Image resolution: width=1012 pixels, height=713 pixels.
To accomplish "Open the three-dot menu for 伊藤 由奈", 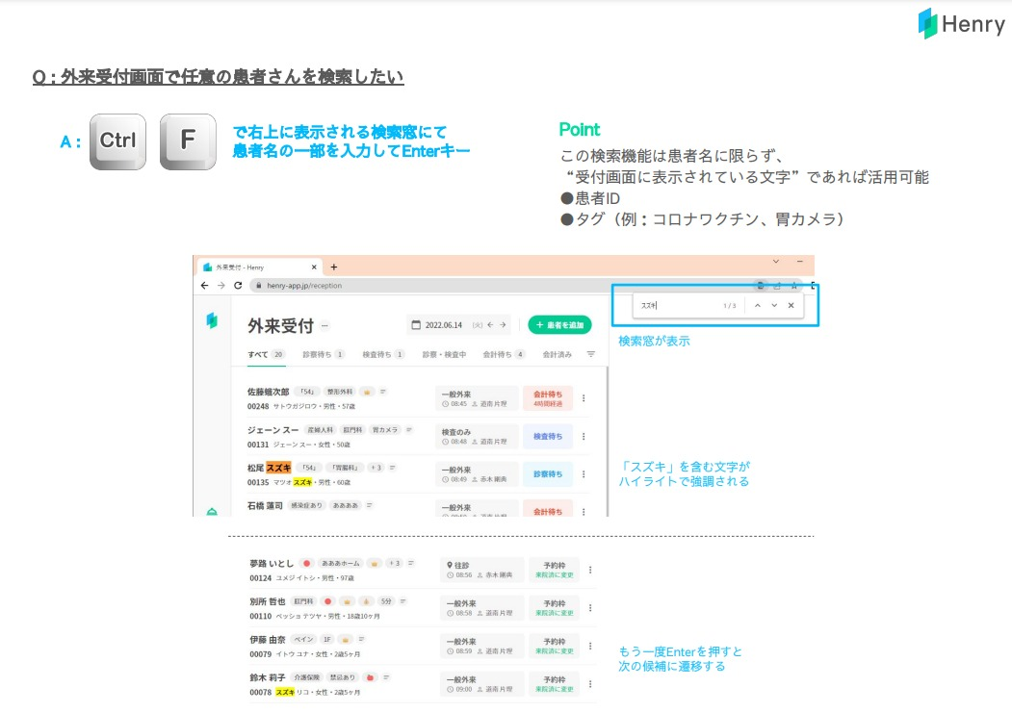I will tap(590, 646).
